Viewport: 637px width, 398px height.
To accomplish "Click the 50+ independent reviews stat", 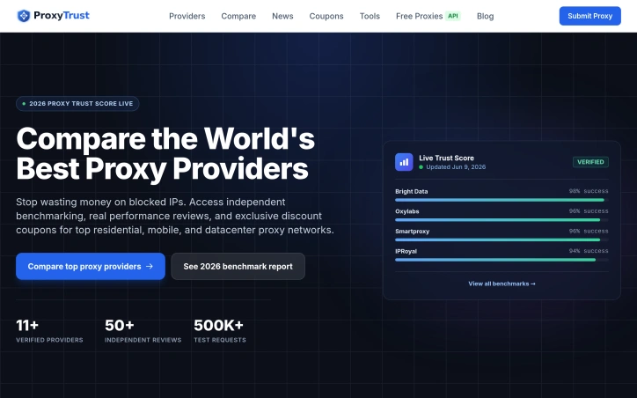I will pyautogui.click(x=143, y=330).
